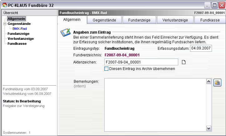Click the Bemerkungen scrollbar down arrow
Image resolution: width=226 pixels, height=136 pixels.
[x=209, y=128]
